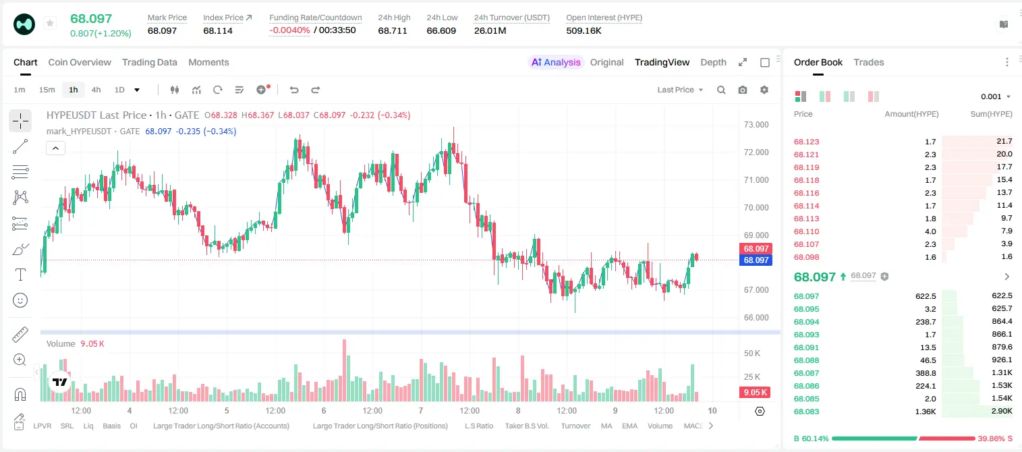Select the trend line drawing tool
1022x452 pixels.
(x=20, y=146)
